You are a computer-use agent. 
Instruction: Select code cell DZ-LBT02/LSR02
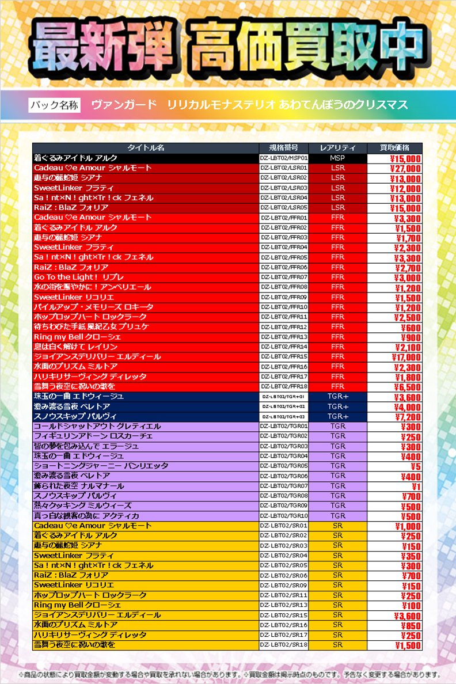click(x=284, y=178)
